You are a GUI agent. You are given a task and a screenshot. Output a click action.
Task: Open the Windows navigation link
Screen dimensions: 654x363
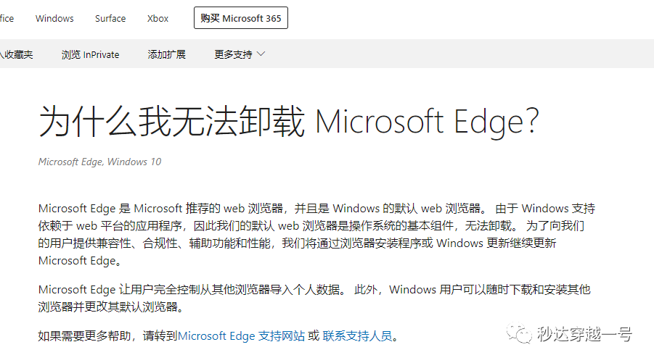pyautogui.click(x=54, y=18)
